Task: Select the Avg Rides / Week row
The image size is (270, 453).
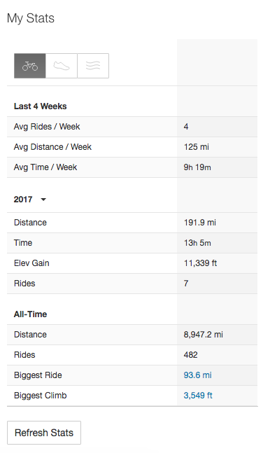Action: [x=132, y=127]
